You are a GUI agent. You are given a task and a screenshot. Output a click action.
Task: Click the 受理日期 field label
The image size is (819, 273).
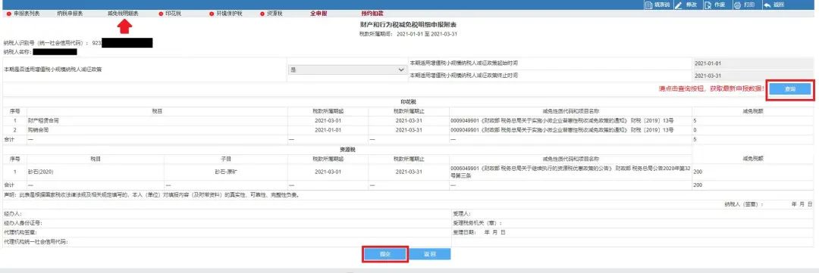[464, 232]
